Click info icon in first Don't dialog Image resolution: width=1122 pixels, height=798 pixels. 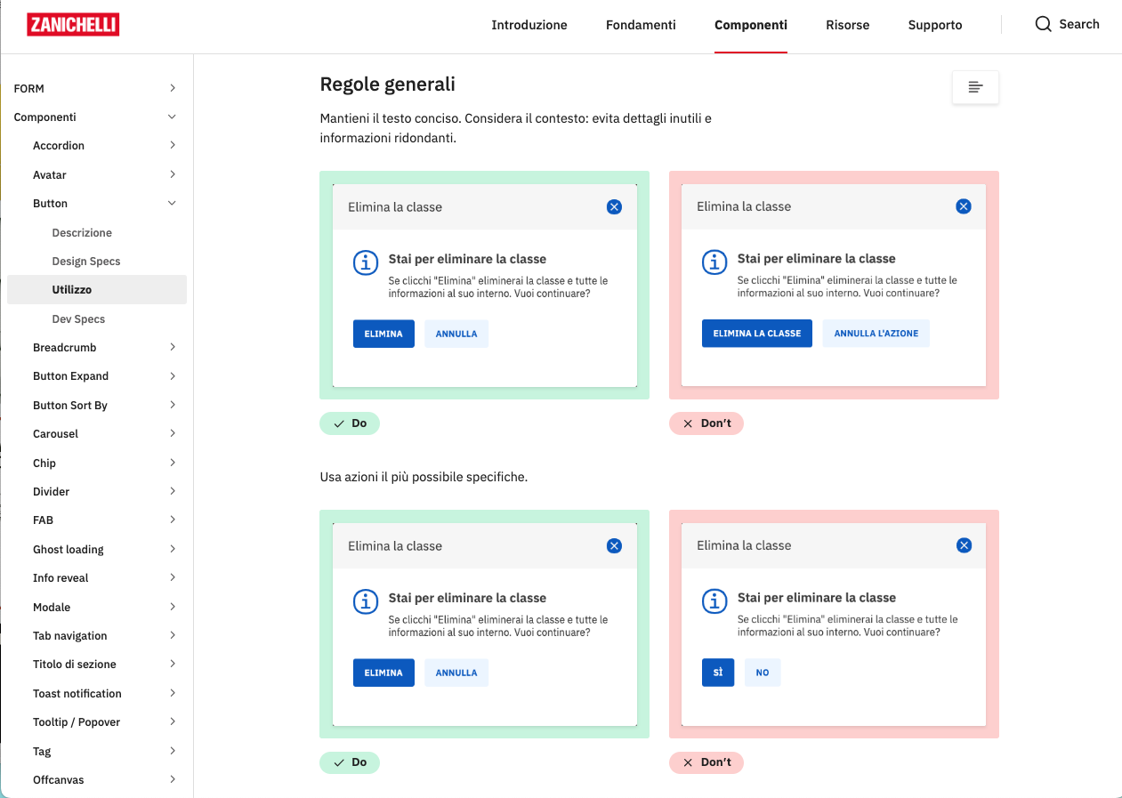pyautogui.click(x=714, y=262)
